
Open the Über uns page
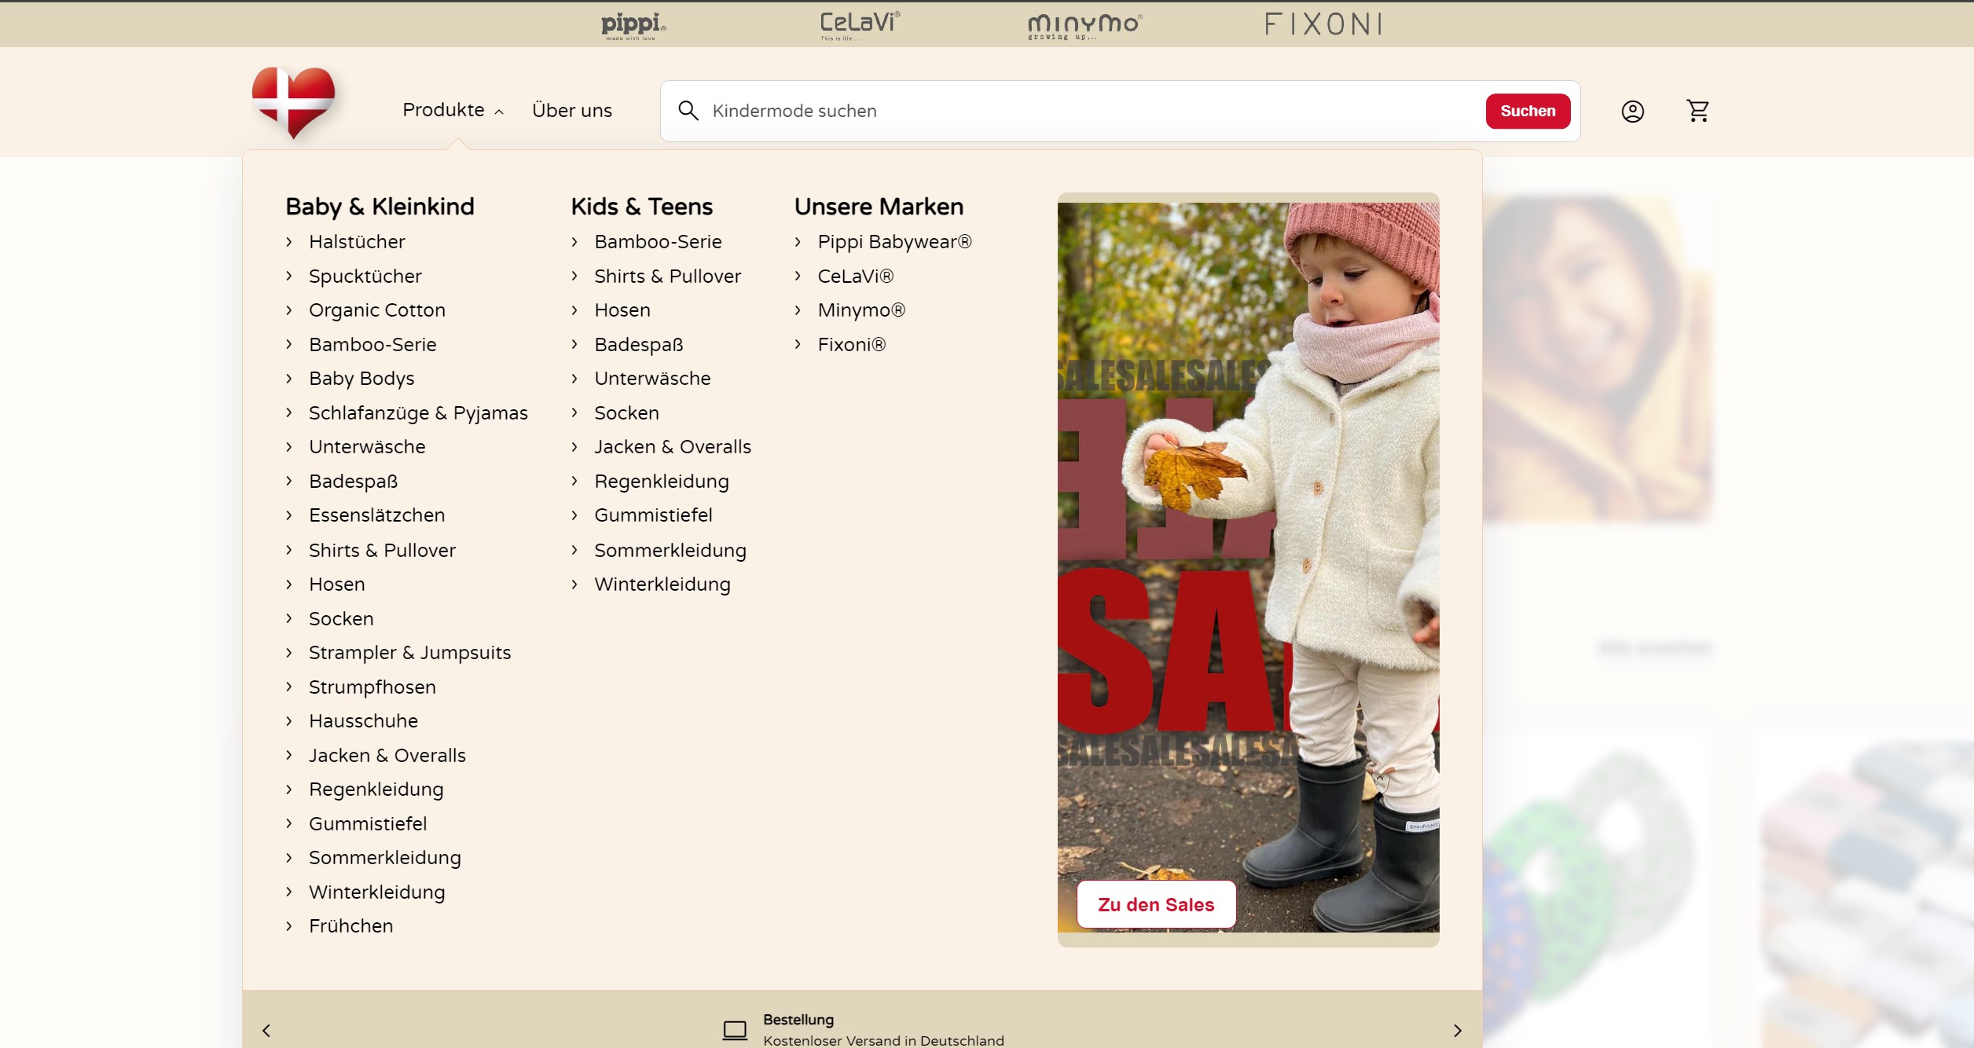click(572, 111)
